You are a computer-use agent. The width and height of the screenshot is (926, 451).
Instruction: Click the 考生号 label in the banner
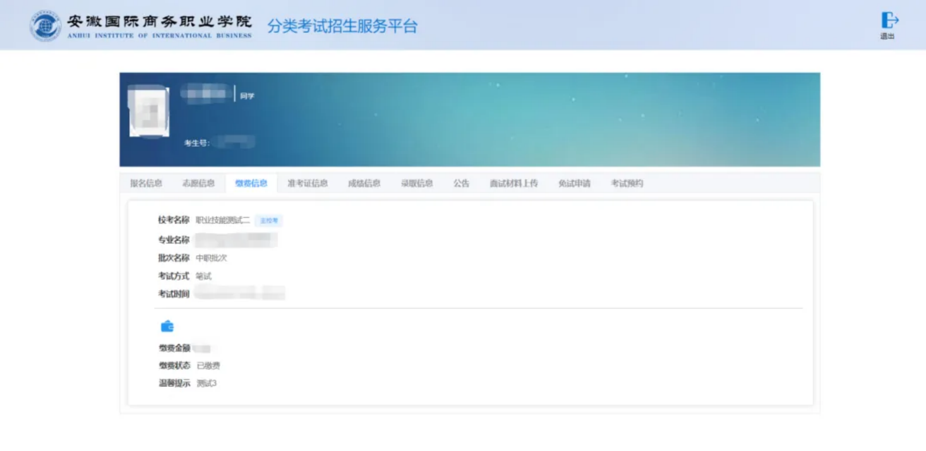point(197,143)
